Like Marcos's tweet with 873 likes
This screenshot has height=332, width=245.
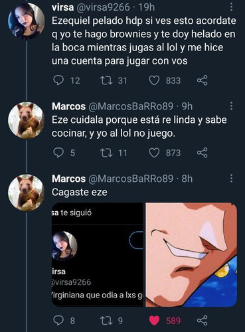coord(154,153)
